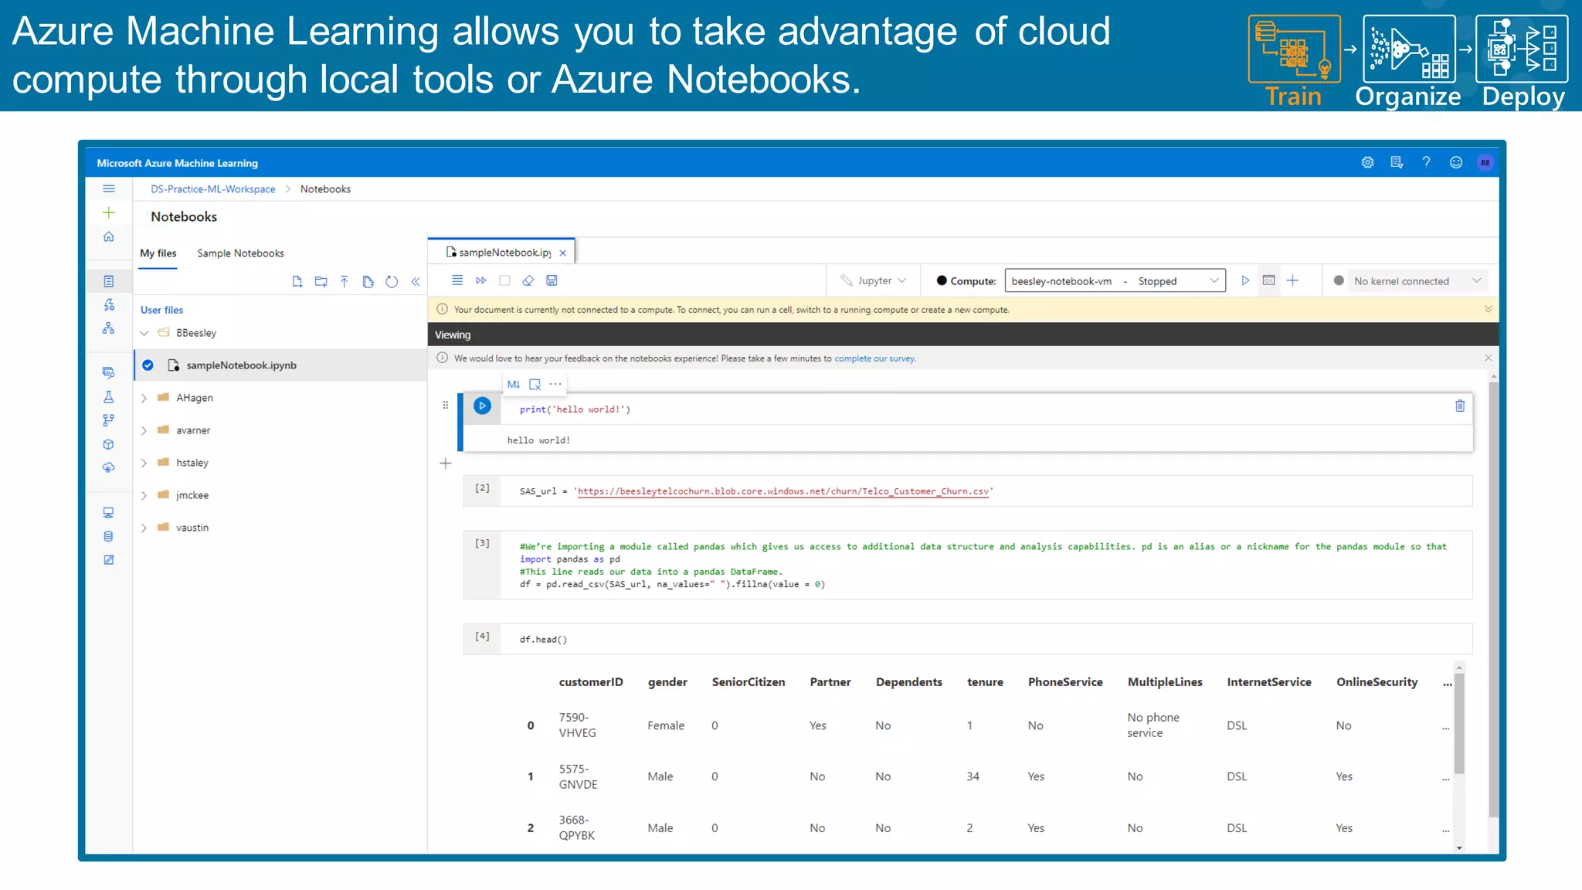Open Data labeling pencil icon in sidebar
The width and height of the screenshot is (1582, 890).
pyautogui.click(x=109, y=559)
